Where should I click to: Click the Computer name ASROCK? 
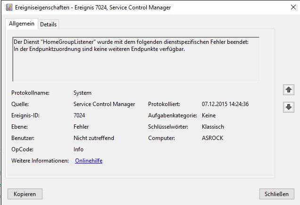212,138
